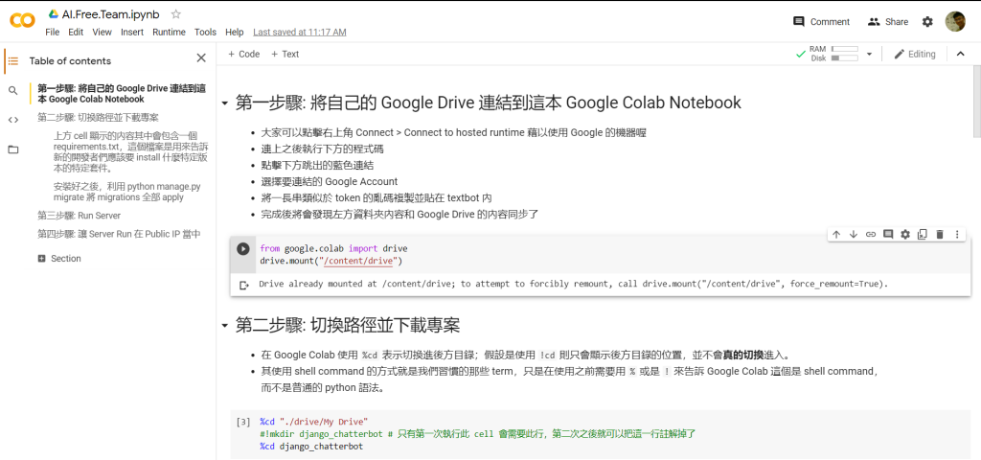This screenshot has height=460, width=981.
Task: Mirror cell in tab icon
Action: tap(923, 234)
